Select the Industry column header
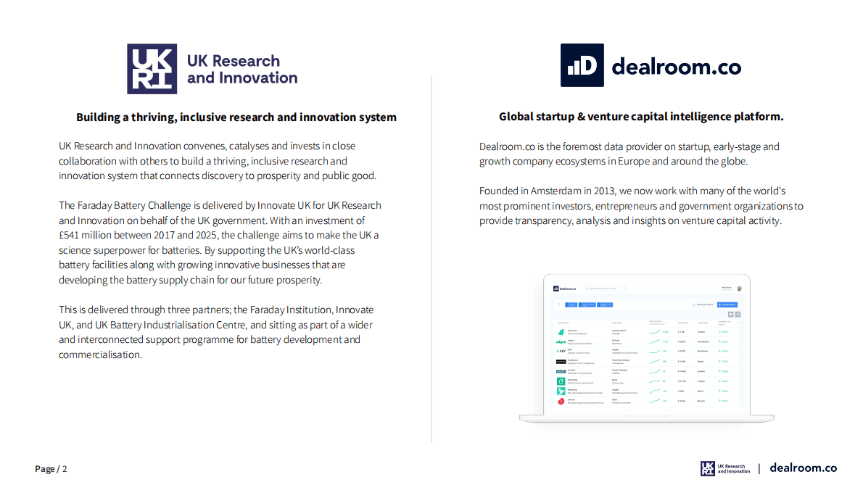The height and width of the screenshot is (485, 863). coord(617,323)
